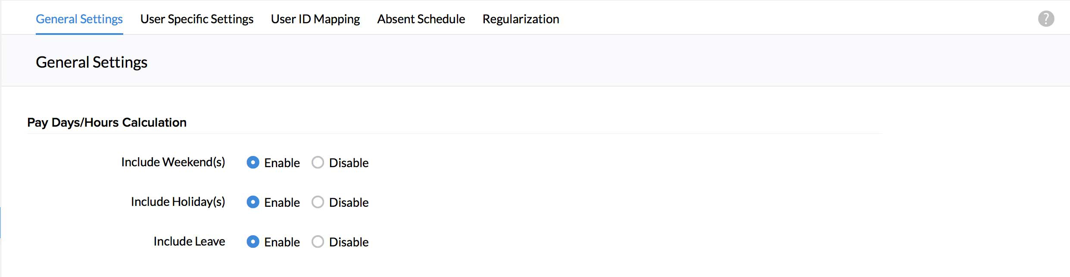Click the Include Holiday(s) field label
The width and height of the screenshot is (1070, 277).
point(178,202)
